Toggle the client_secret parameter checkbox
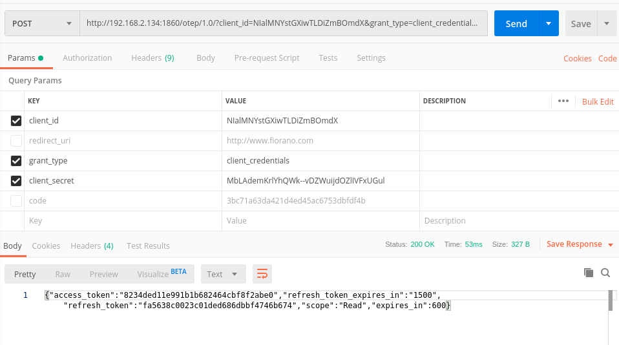 pyautogui.click(x=16, y=181)
